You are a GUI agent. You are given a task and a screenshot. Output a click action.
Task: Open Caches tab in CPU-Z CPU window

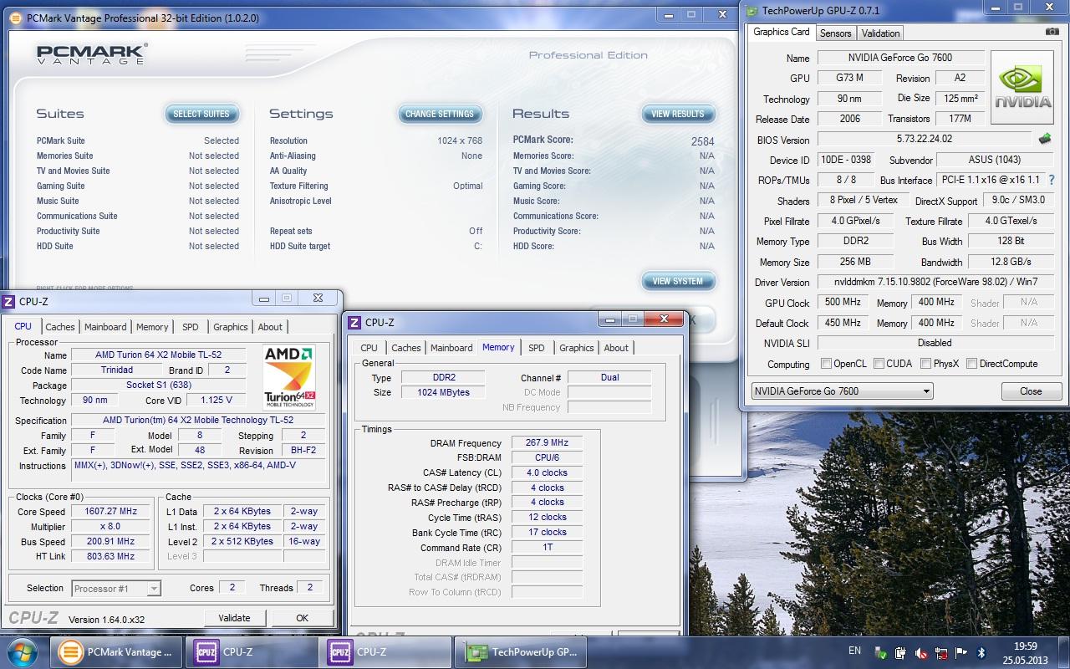click(59, 327)
